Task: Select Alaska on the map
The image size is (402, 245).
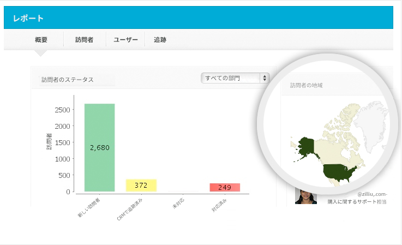Action: click(x=306, y=147)
